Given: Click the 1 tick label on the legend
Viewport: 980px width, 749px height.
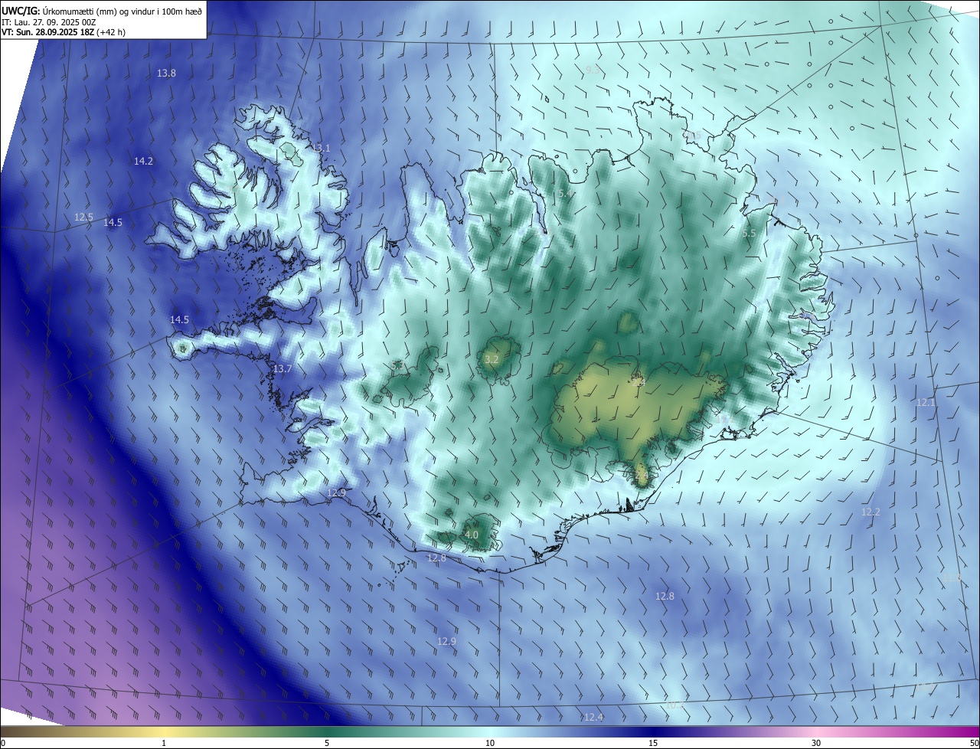Looking at the screenshot, I should pyautogui.click(x=164, y=744).
